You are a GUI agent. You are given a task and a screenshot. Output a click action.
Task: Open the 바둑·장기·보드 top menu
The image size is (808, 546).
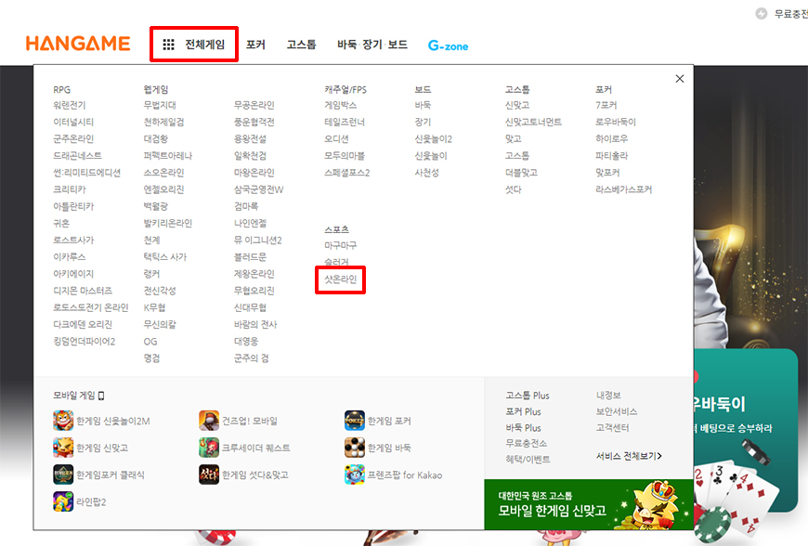pyautogui.click(x=372, y=45)
